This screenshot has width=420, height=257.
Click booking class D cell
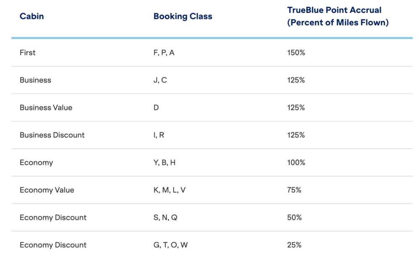pos(156,108)
